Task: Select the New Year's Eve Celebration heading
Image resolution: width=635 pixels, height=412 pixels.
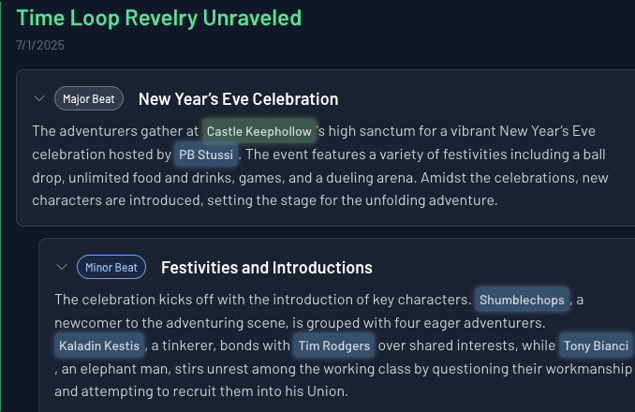Action: point(238,99)
